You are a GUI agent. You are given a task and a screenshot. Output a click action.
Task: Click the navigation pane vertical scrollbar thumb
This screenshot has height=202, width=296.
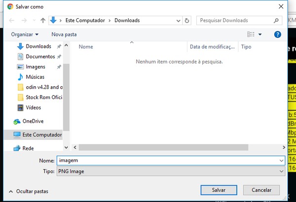coord(66,98)
